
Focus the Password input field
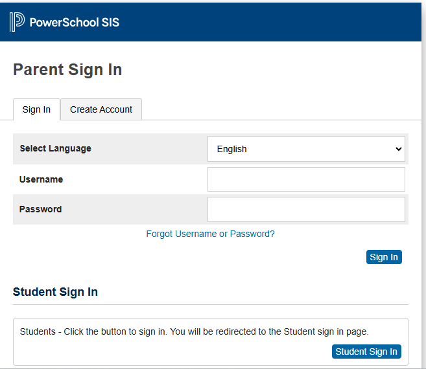coord(306,209)
